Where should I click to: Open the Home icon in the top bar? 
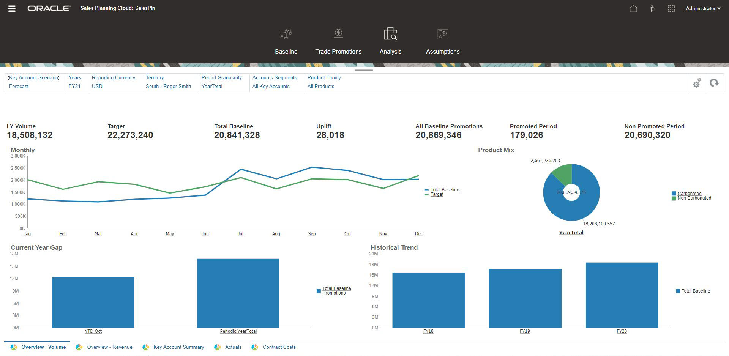click(634, 8)
